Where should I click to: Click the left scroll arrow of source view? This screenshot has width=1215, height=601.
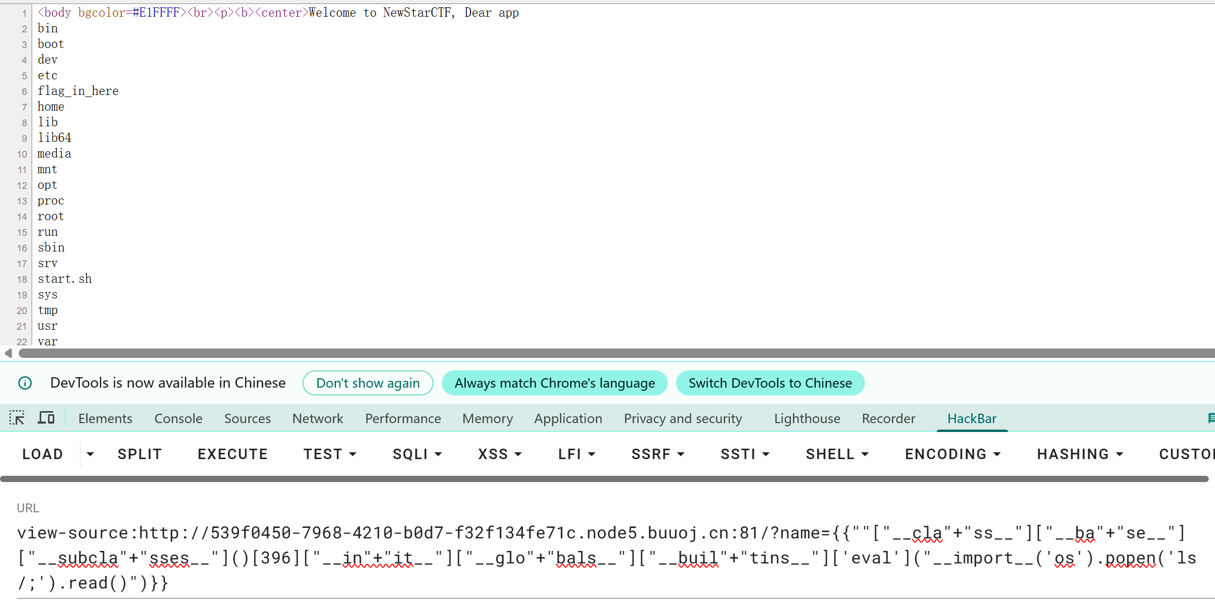[8, 353]
